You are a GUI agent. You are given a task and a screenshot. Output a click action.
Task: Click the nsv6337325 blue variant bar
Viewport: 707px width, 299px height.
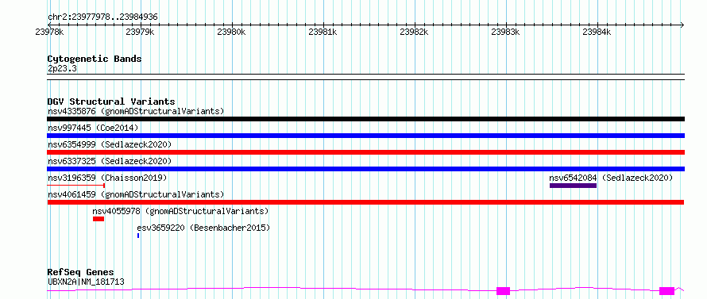(365, 169)
